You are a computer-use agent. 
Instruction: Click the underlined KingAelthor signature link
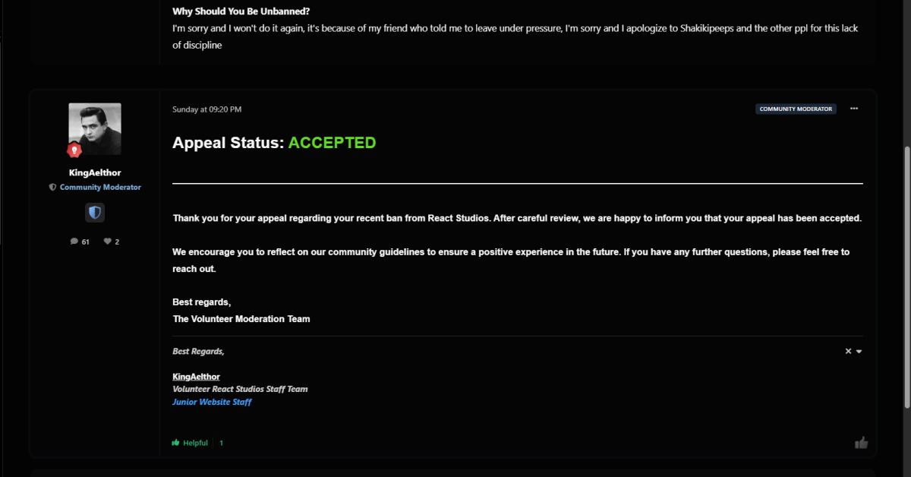196,377
